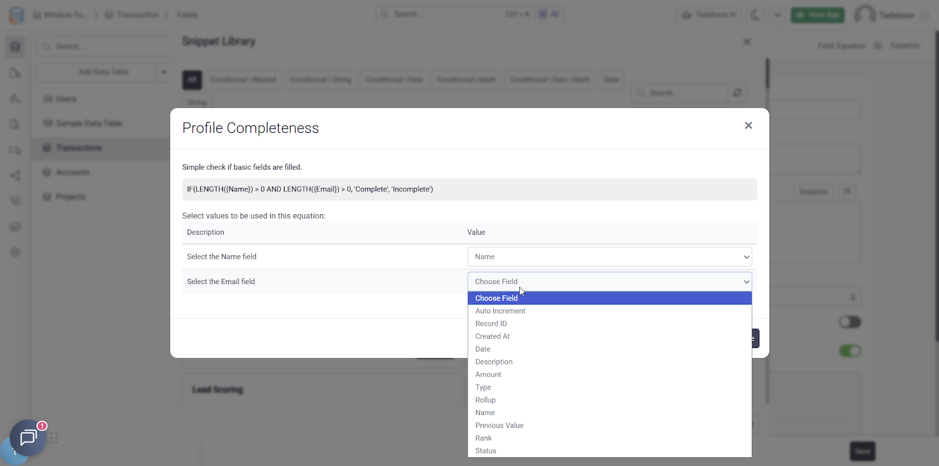Screen dimensions: 939x466
Task: Open the data builder database icon in sidebar
Action: click(15, 47)
